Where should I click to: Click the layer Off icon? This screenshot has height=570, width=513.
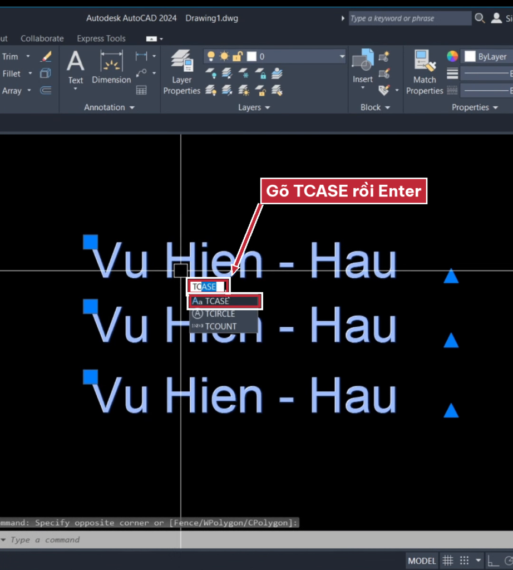[x=211, y=73]
